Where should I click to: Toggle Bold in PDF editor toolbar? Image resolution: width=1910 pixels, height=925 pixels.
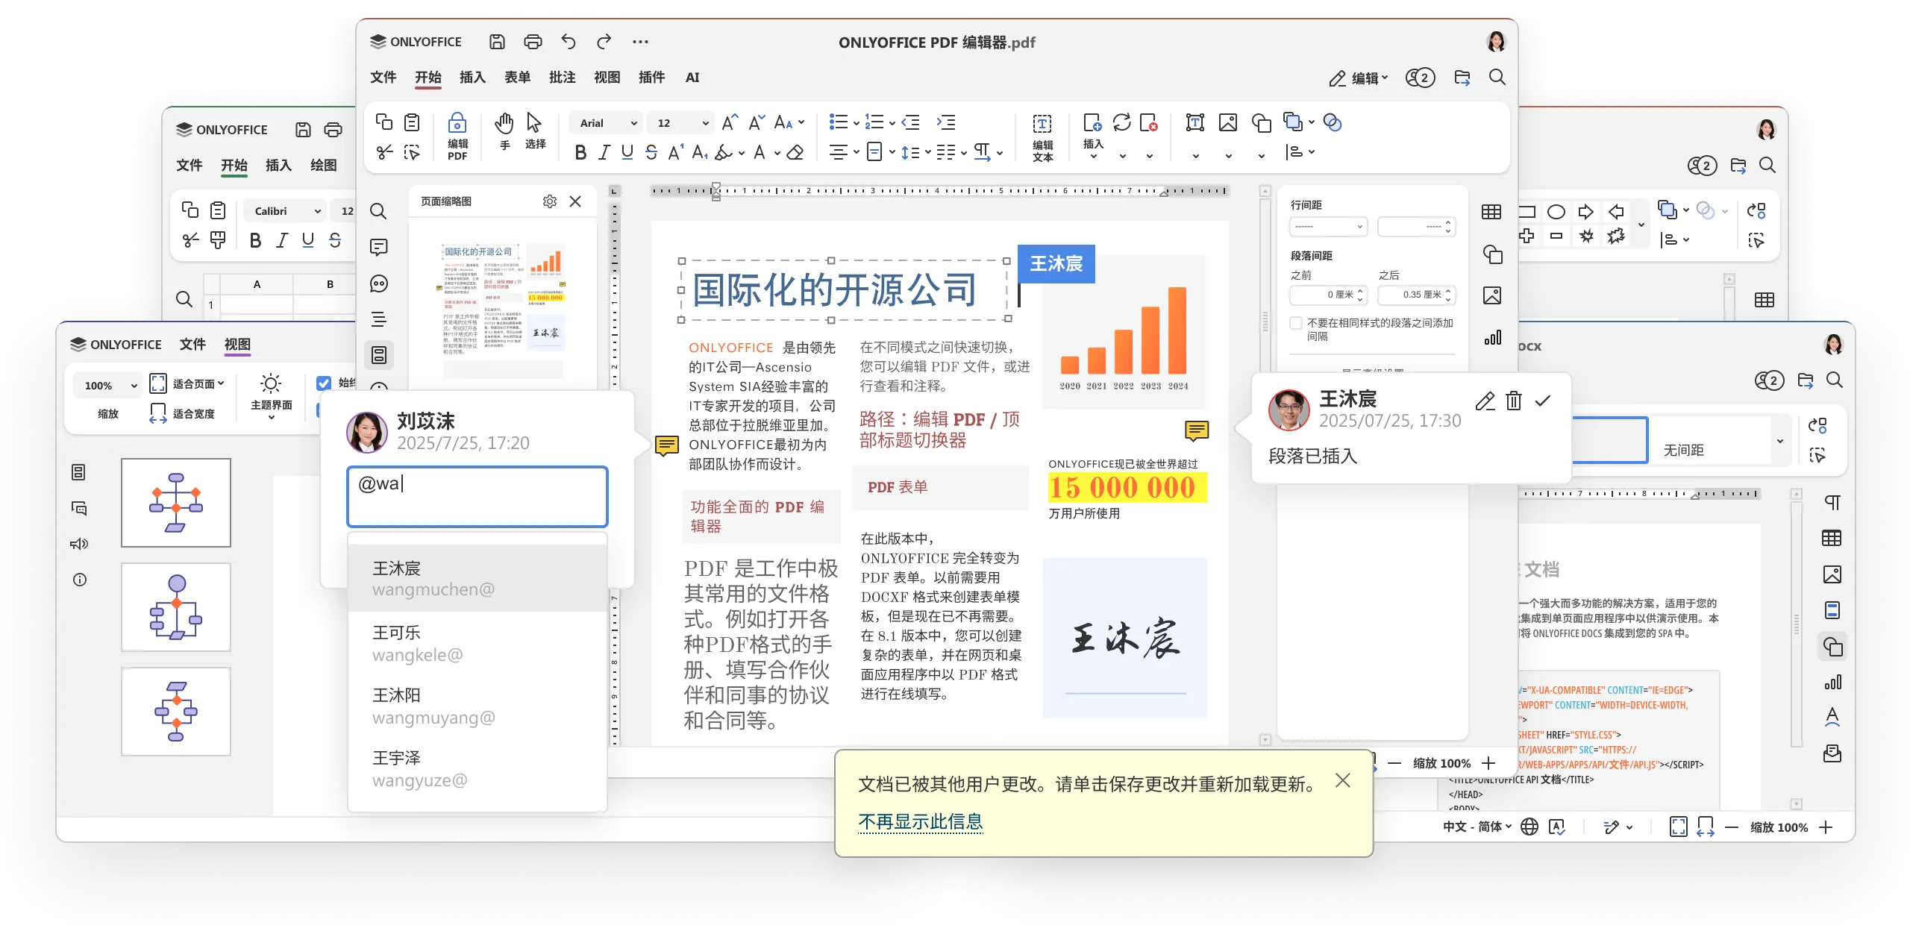point(580,153)
